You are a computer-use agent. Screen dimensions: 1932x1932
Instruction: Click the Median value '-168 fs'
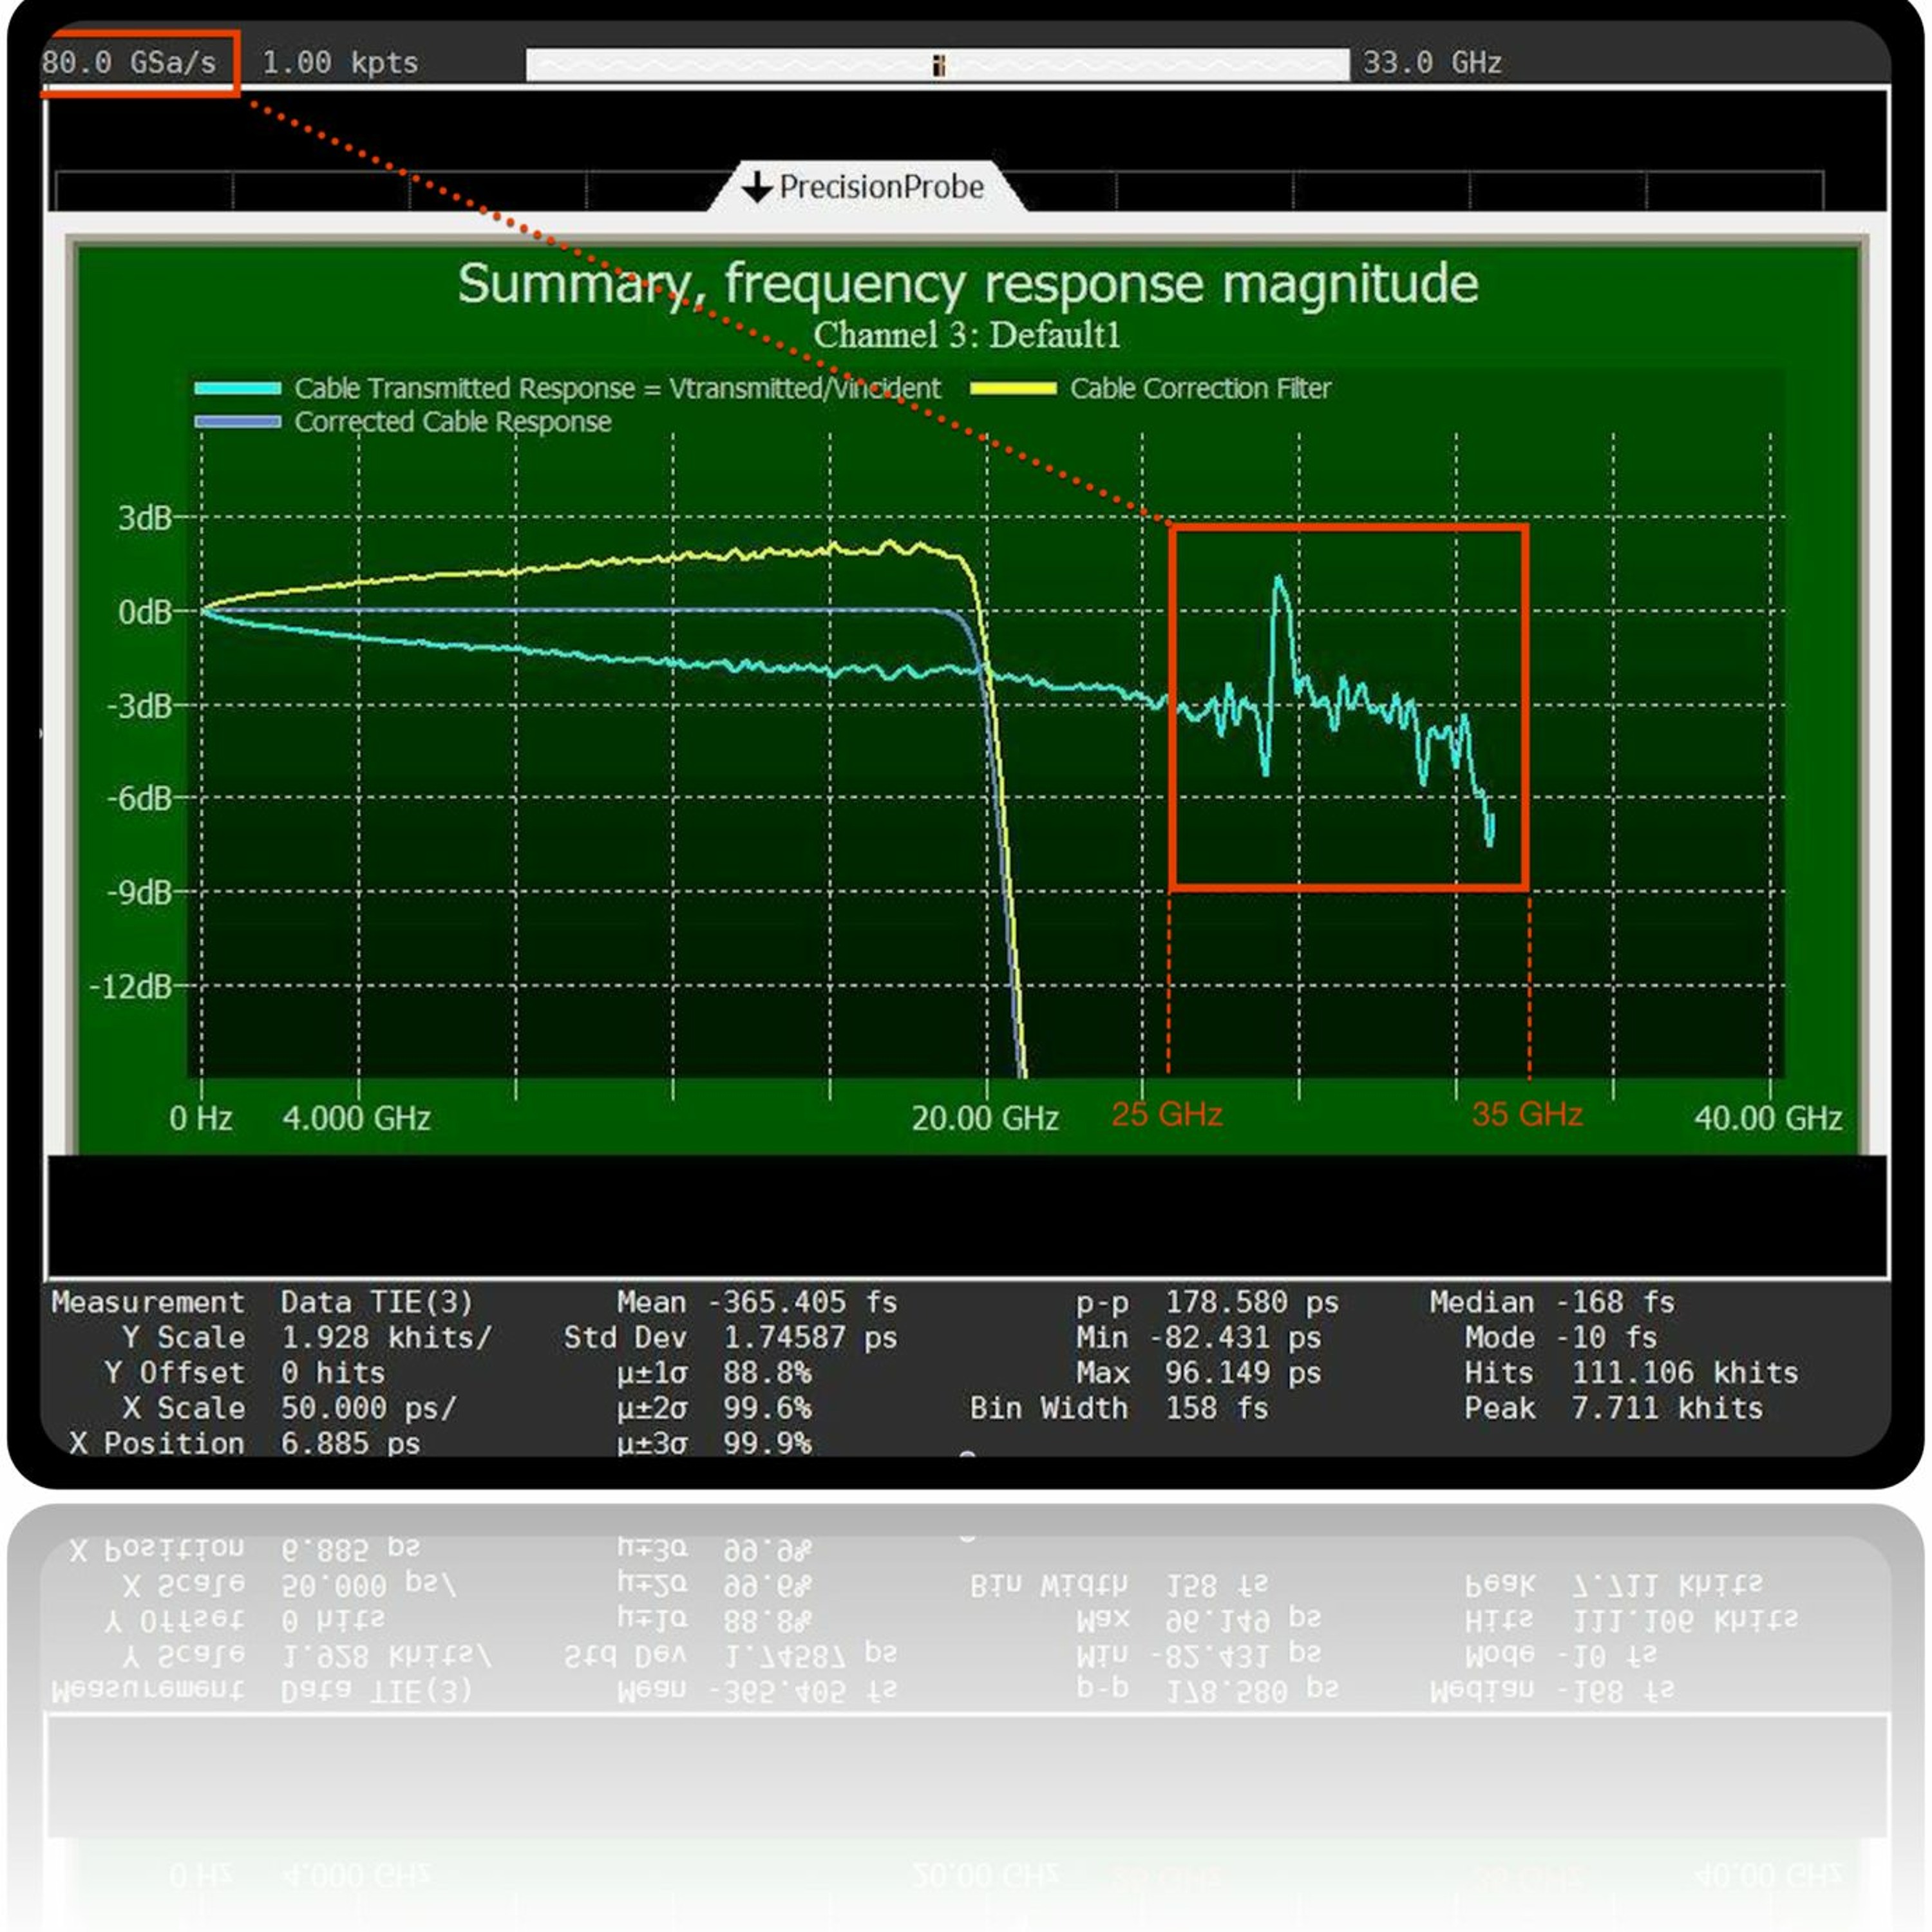point(1615,1302)
